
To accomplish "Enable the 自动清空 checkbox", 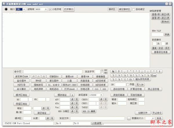I will click(x=134, y=10).
